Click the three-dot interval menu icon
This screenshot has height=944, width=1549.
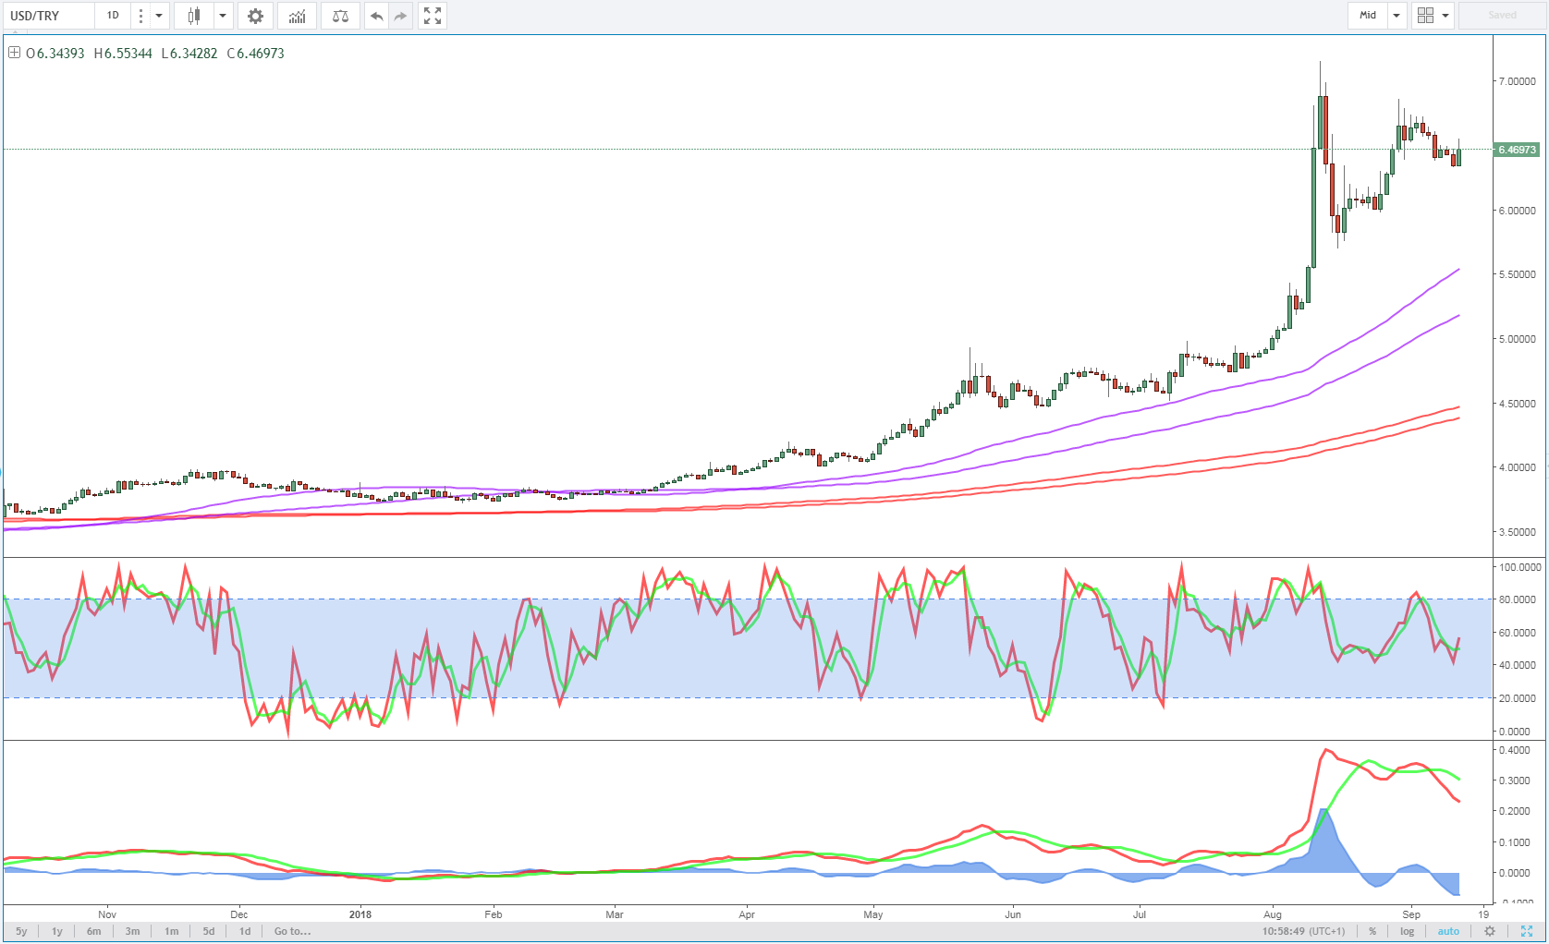pyautogui.click(x=140, y=16)
